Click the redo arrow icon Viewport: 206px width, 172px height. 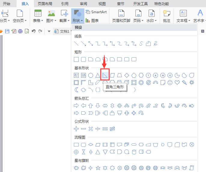point(40,31)
